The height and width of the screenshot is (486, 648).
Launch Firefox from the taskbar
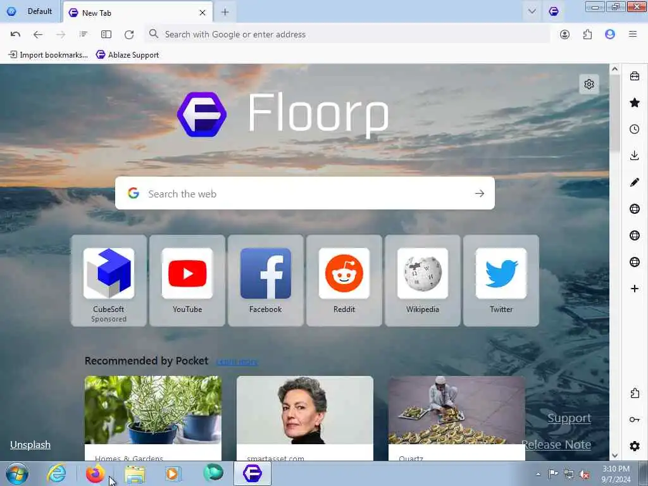(96, 473)
